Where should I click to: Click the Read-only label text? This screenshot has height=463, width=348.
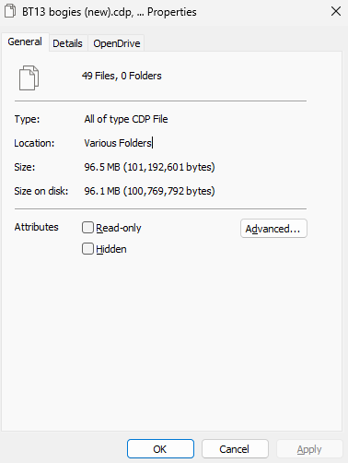[x=119, y=228]
